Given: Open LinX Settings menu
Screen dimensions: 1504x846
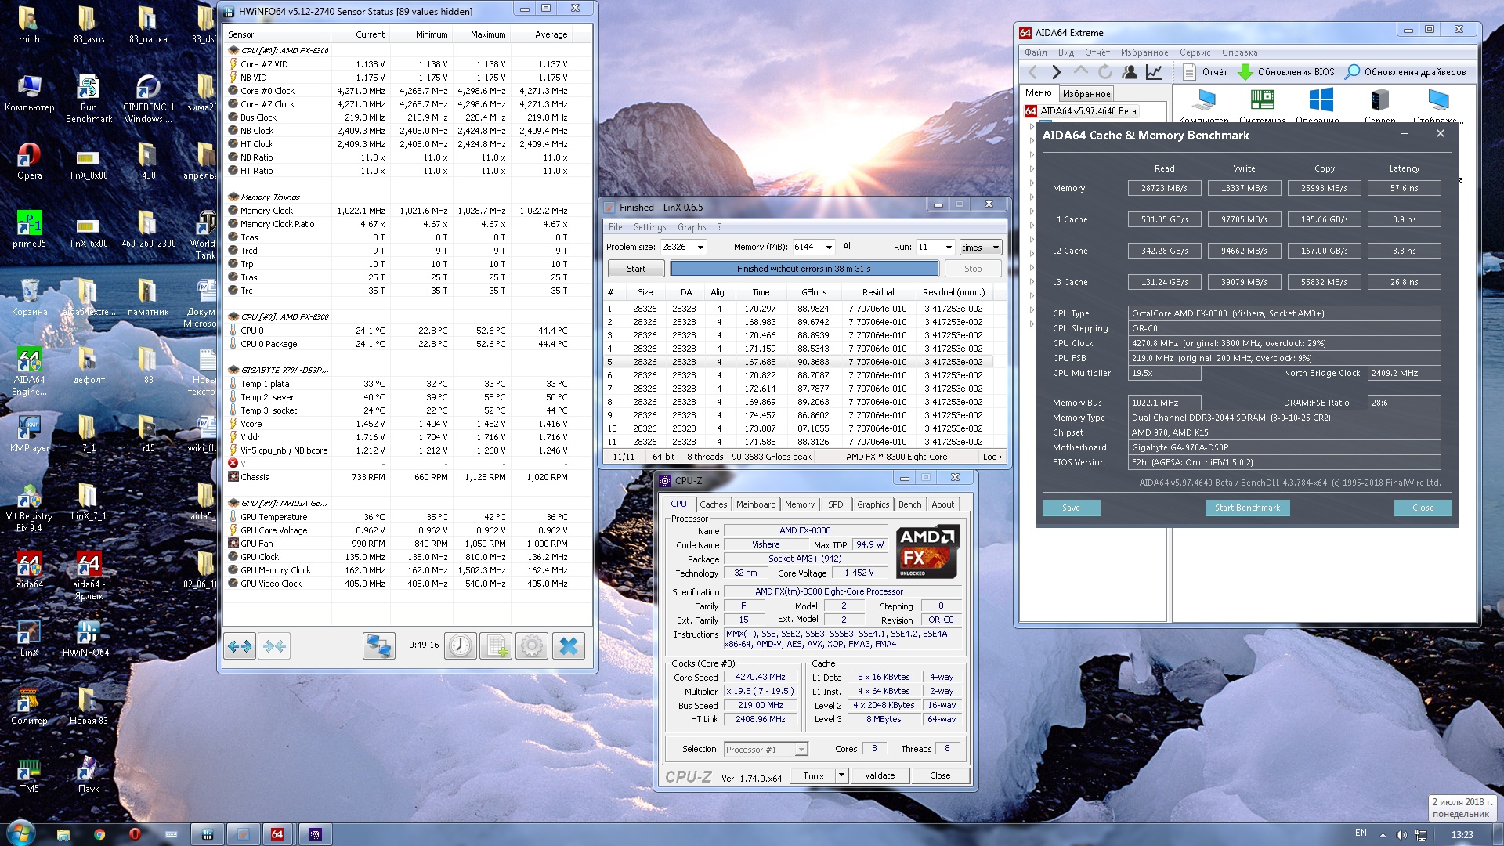Looking at the screenshot, I should point(649,227).
